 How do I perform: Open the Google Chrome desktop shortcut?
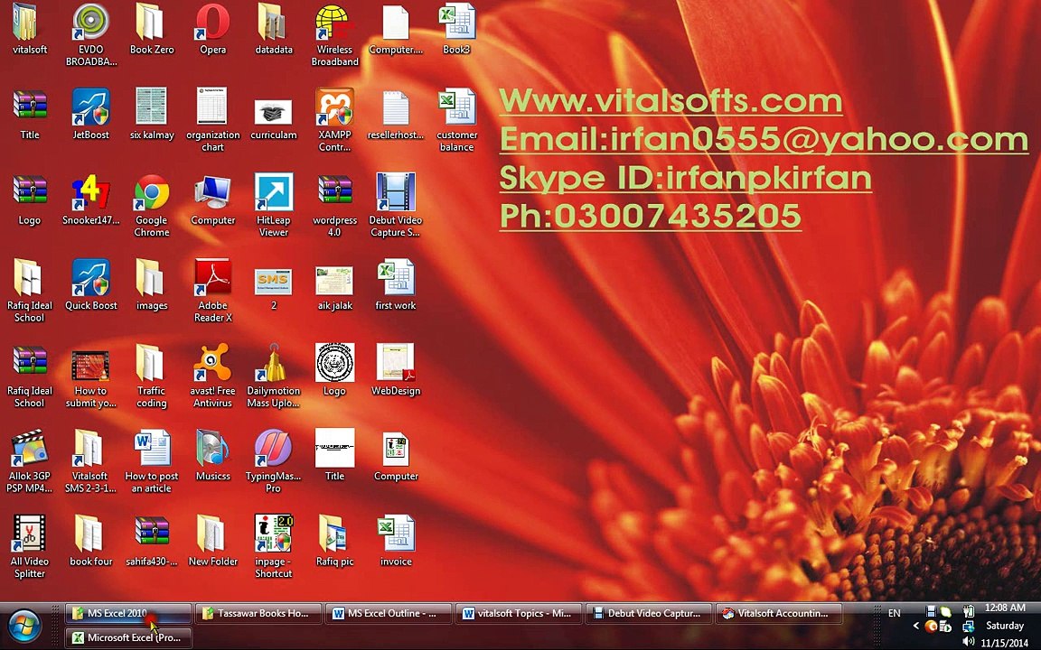[x=152, y=206]
